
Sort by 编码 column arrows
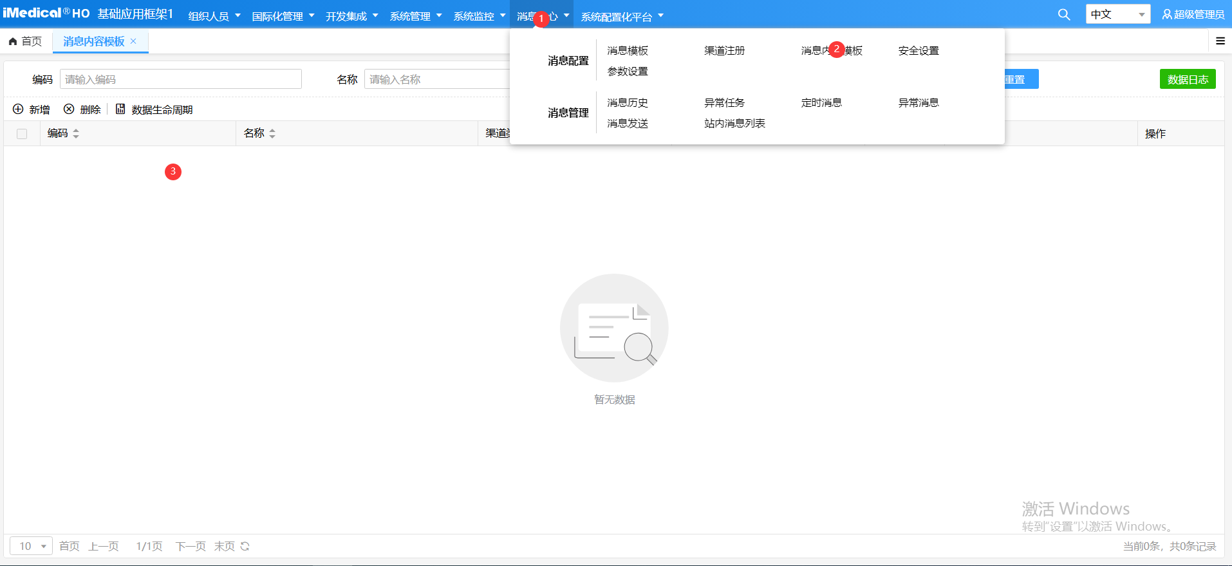[76, 133]
